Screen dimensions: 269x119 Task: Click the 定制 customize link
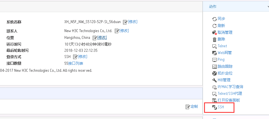point(194,106)
